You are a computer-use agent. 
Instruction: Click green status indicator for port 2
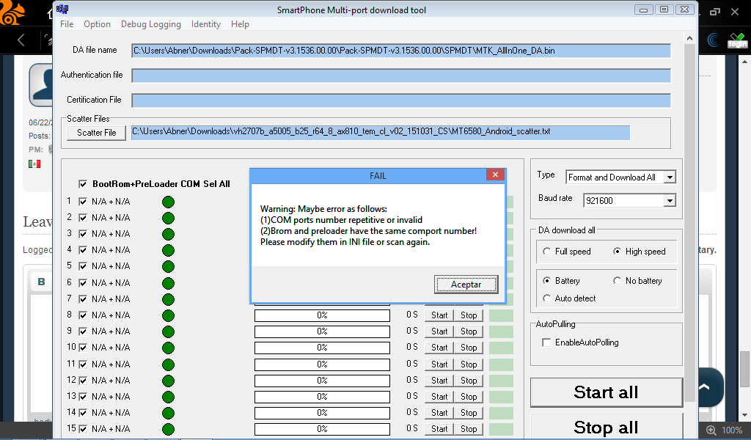click(168, 219)
